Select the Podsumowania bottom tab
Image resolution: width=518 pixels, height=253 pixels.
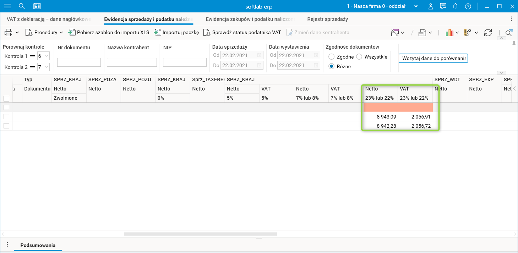coord(38,245)
